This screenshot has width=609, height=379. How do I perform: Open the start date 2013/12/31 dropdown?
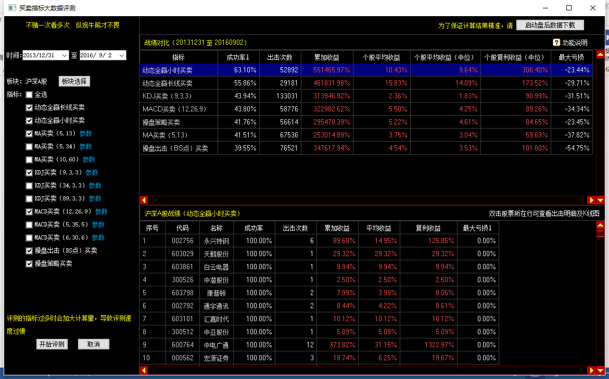point(65,55)
